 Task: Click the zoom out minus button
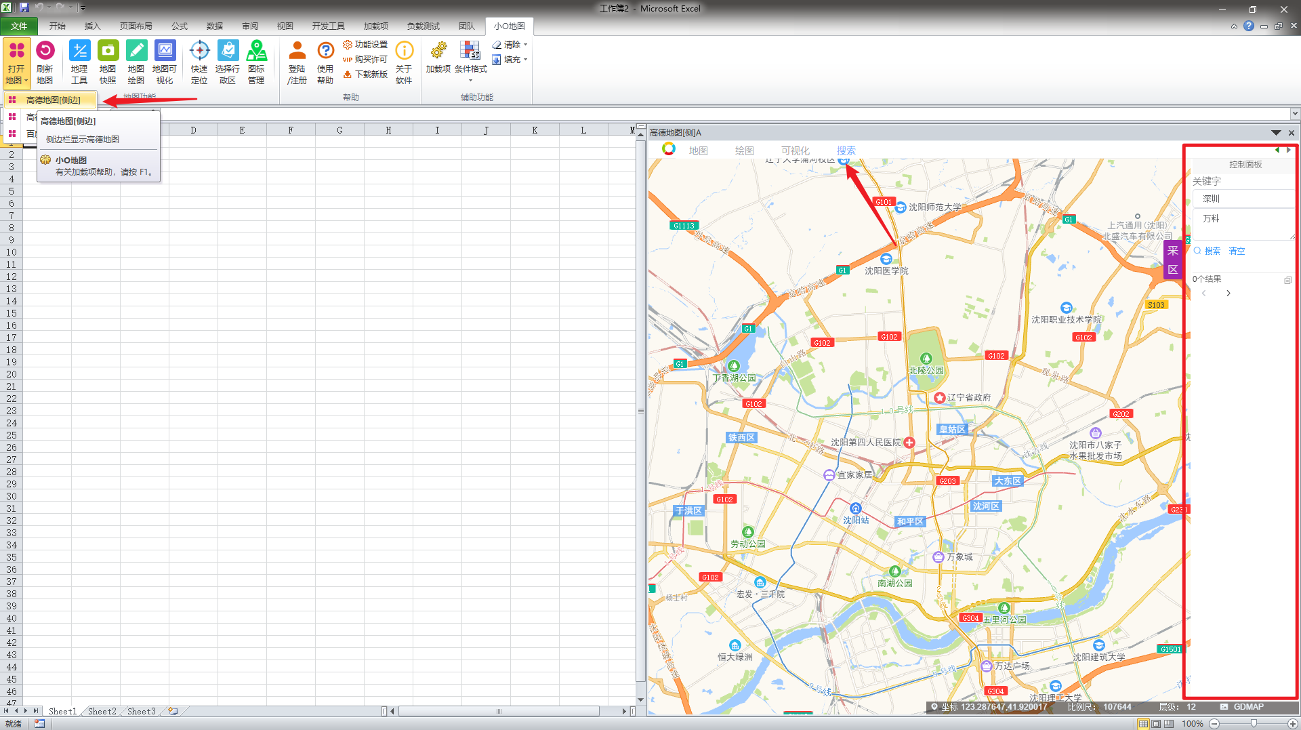tap(1215, 724)
